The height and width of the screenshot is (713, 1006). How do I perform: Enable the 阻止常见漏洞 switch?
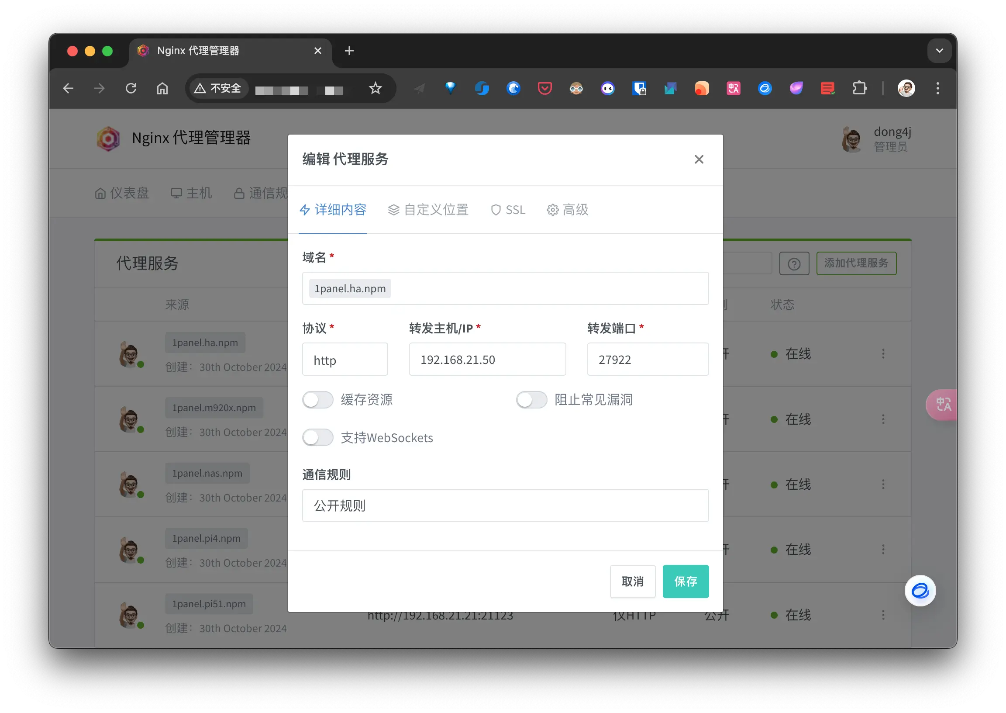(x=531, y=400)
